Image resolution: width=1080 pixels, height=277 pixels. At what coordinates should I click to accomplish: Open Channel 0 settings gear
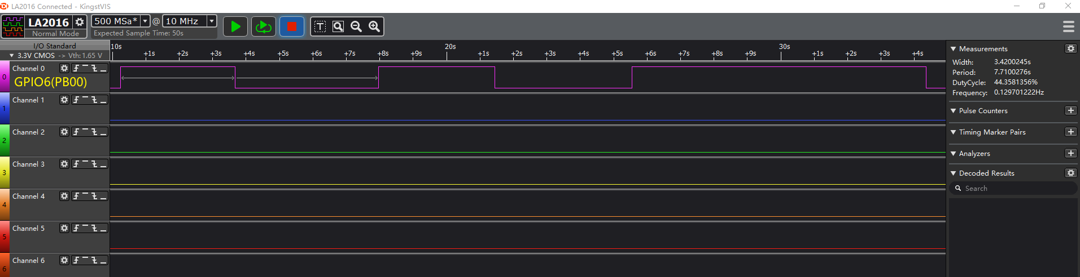pos(64,68)
